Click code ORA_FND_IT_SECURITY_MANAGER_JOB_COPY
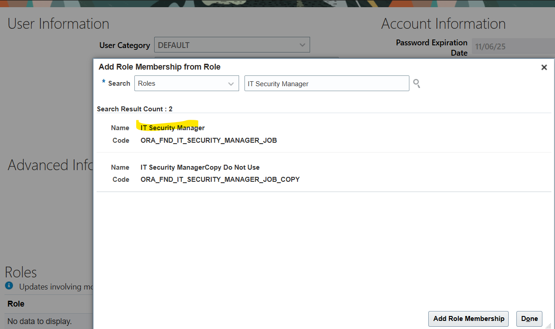The width and height of the screenshot is (555, 329). [220, 180]
